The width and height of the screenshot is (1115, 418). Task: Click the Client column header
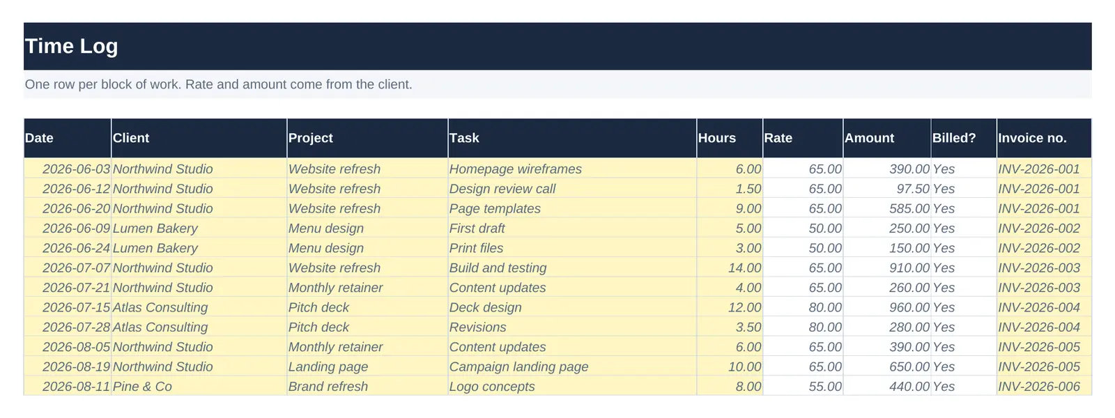pyautogui.click(x=199, y=138)
